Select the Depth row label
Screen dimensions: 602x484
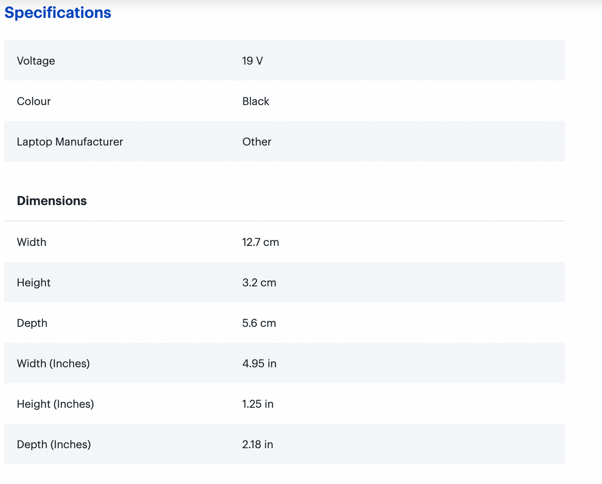[x=32, y=323]
